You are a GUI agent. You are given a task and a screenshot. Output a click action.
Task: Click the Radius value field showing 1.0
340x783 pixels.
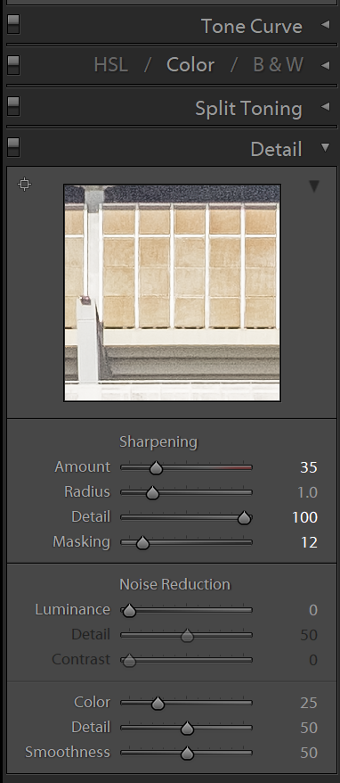[x=308, y=493]
